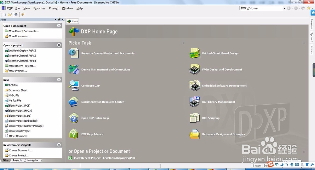Open the Window menu
The height and width of the screenshot is (170, 315).
(67, 8)
